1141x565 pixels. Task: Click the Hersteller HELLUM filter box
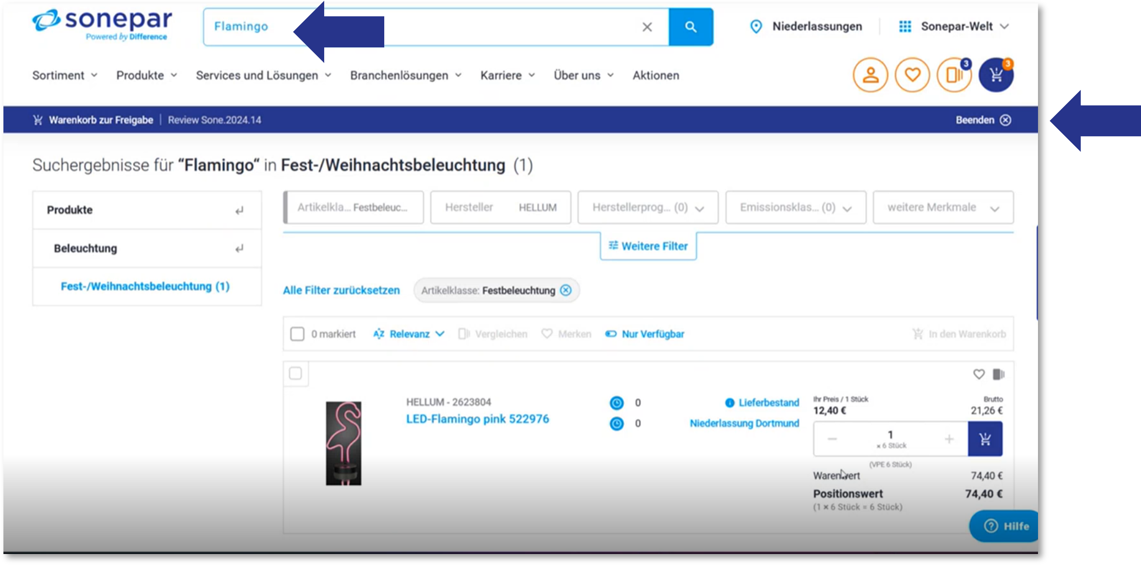(500, 207)
